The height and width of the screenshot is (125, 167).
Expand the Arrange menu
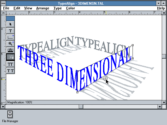(x=43, y=8)
